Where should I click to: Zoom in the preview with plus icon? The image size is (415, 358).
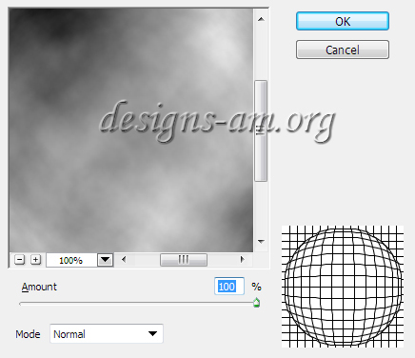[x=35, y=260]
